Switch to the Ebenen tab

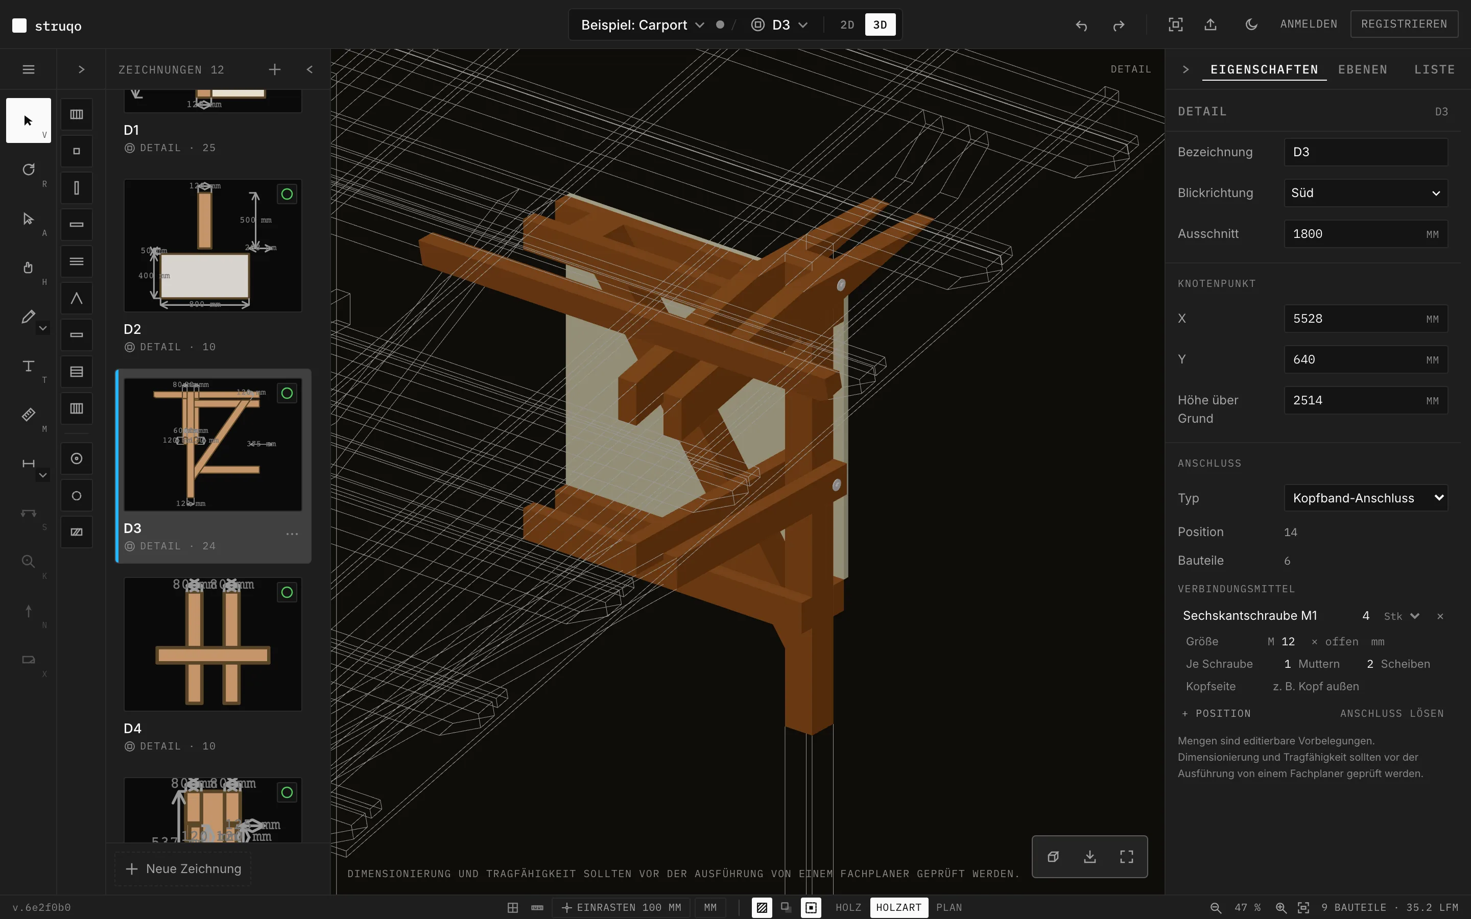[1362, 69]
